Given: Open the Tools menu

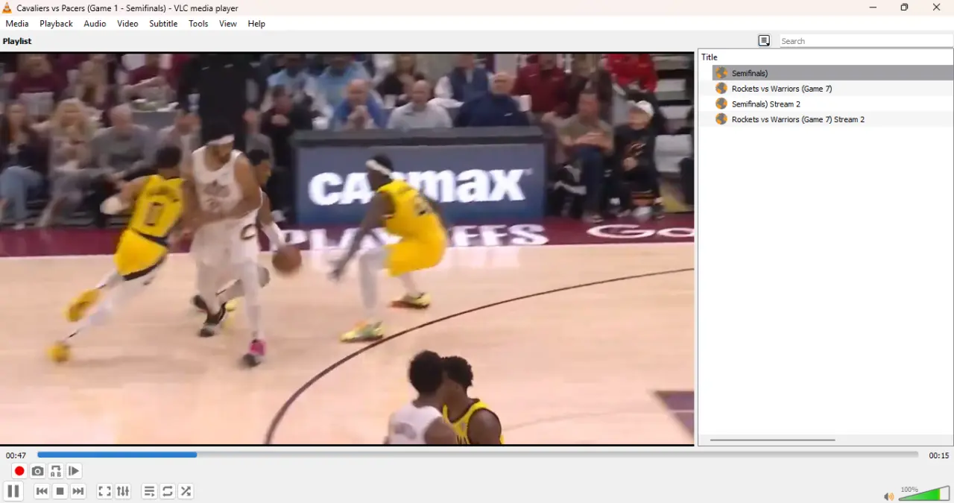Looking at the screenshot, I should [198, 24].
